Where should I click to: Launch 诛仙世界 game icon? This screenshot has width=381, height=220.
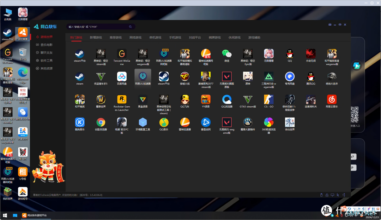click(290, 122)
